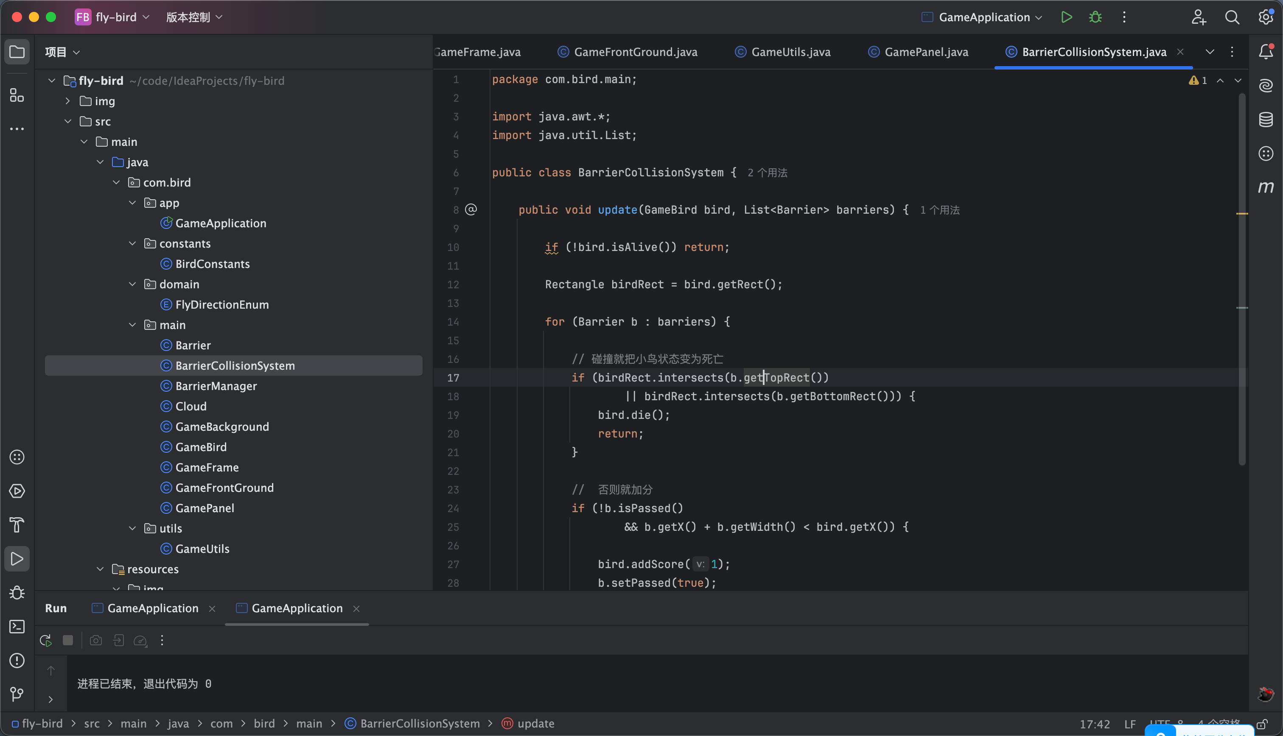This screenshot has height=736, width=1283.
Task: Open the Services tool window icon
Action: [x=17, y=491]
